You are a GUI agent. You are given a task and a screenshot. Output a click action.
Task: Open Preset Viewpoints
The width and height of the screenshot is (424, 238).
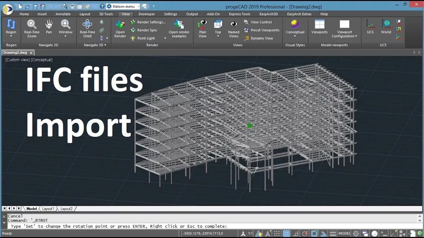(261, 30)
